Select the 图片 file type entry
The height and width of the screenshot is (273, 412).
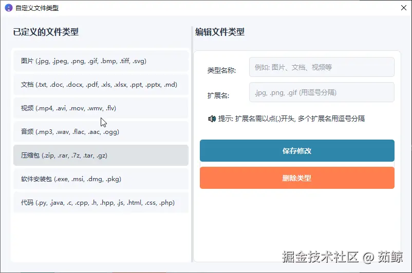(x=101, y=61)
